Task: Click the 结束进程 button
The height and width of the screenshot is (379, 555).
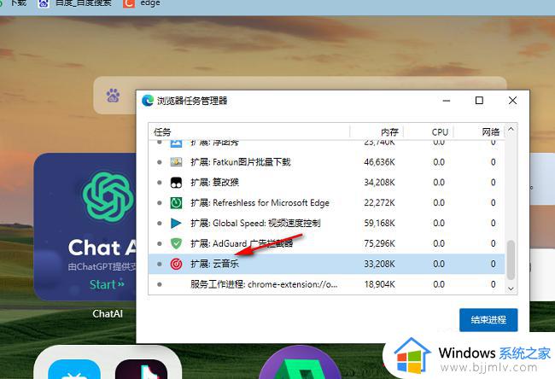Action: click(488, 320)
